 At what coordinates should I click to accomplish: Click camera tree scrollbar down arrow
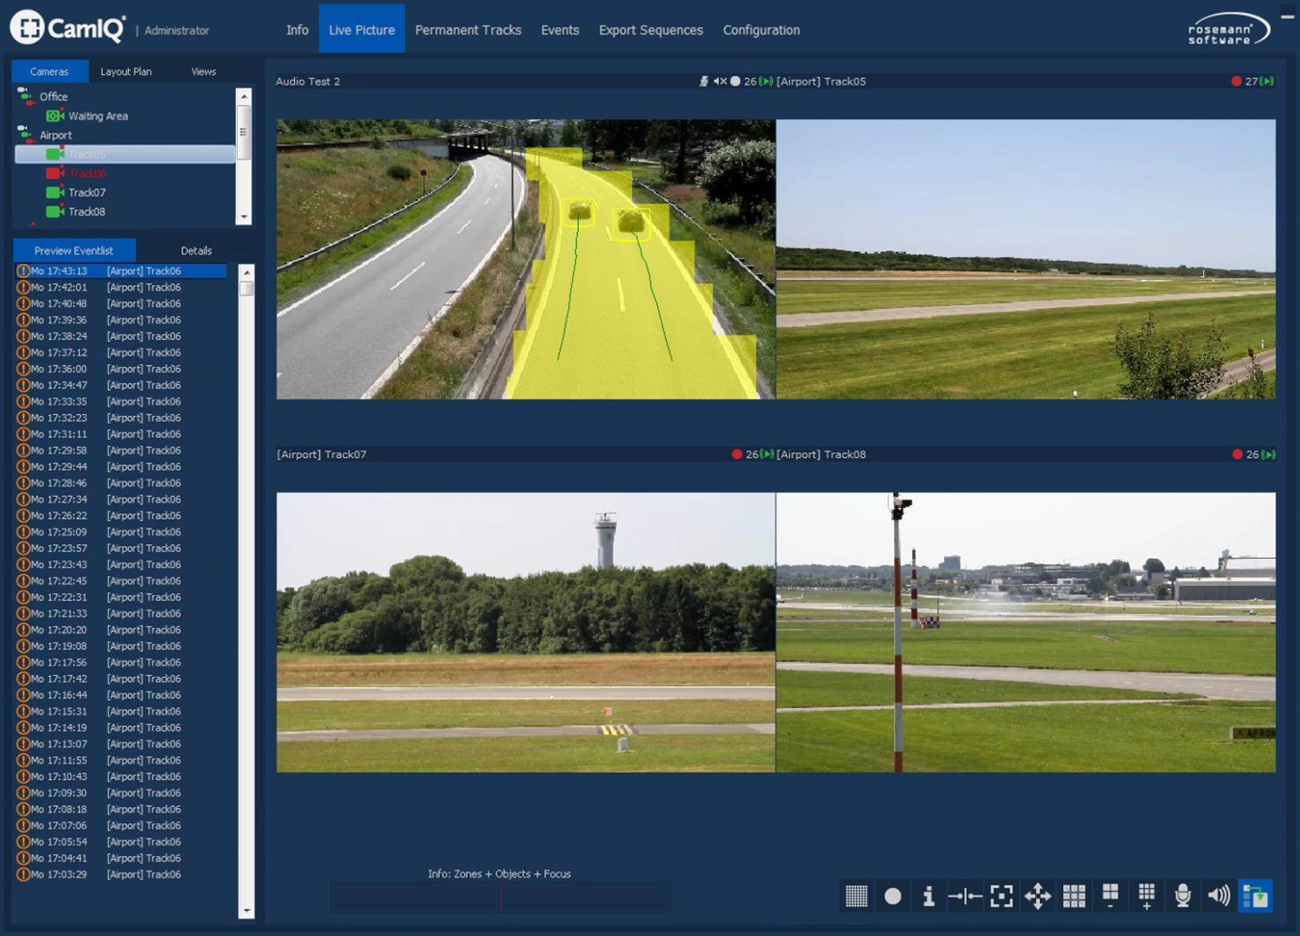click(244, 217)
